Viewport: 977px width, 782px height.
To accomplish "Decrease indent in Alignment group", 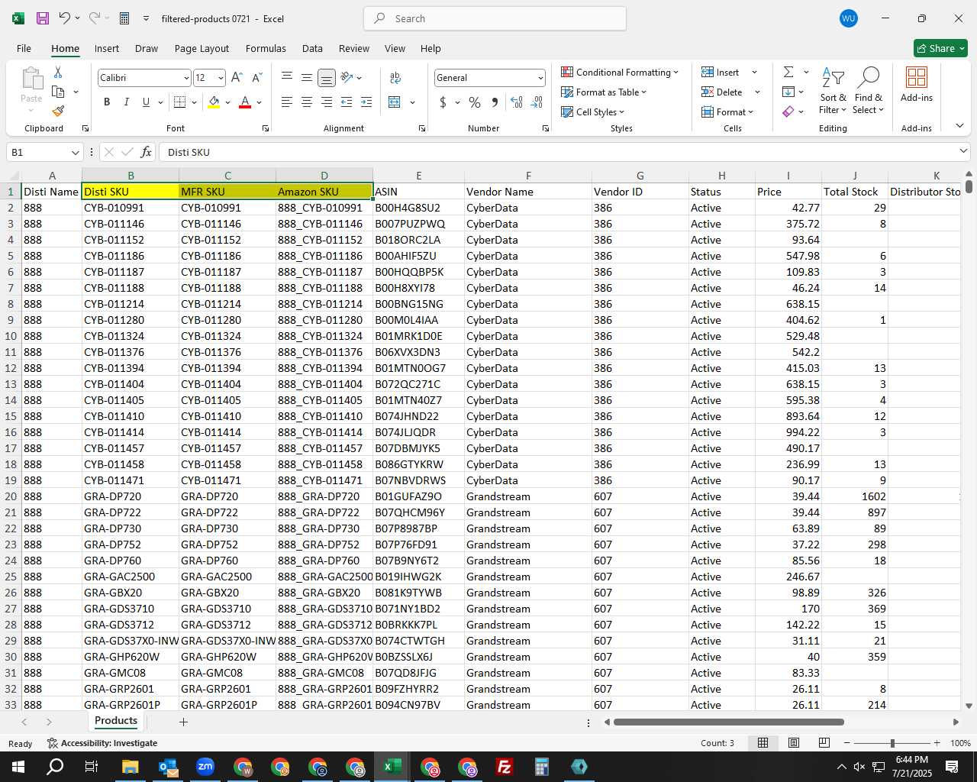I will click(x=347, y=102).
